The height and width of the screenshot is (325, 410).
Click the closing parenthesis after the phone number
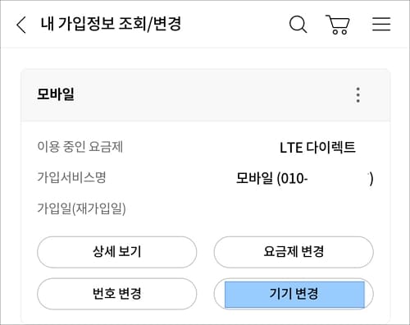pos(371,179)
